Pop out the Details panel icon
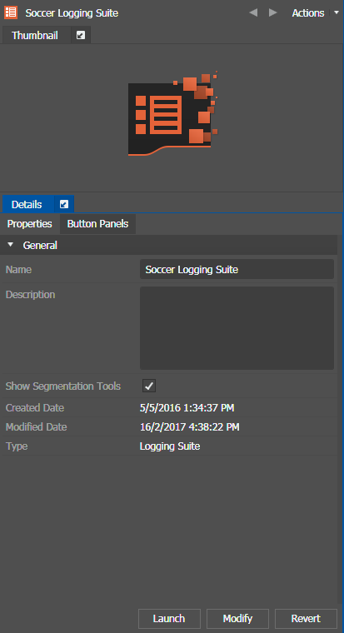 pos(64,205)
